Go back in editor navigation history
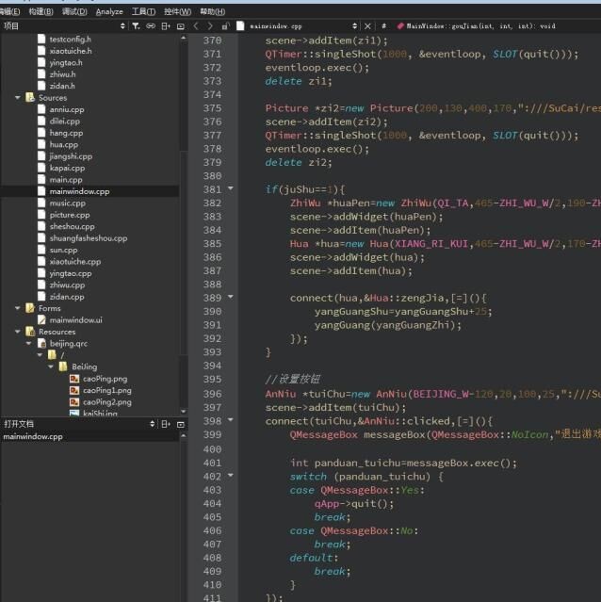This screenshot has width=601, height=602. (196, 25)
